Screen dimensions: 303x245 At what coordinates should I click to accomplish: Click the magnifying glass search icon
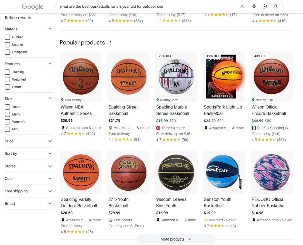pyautogui.click(x=276, y=7)
